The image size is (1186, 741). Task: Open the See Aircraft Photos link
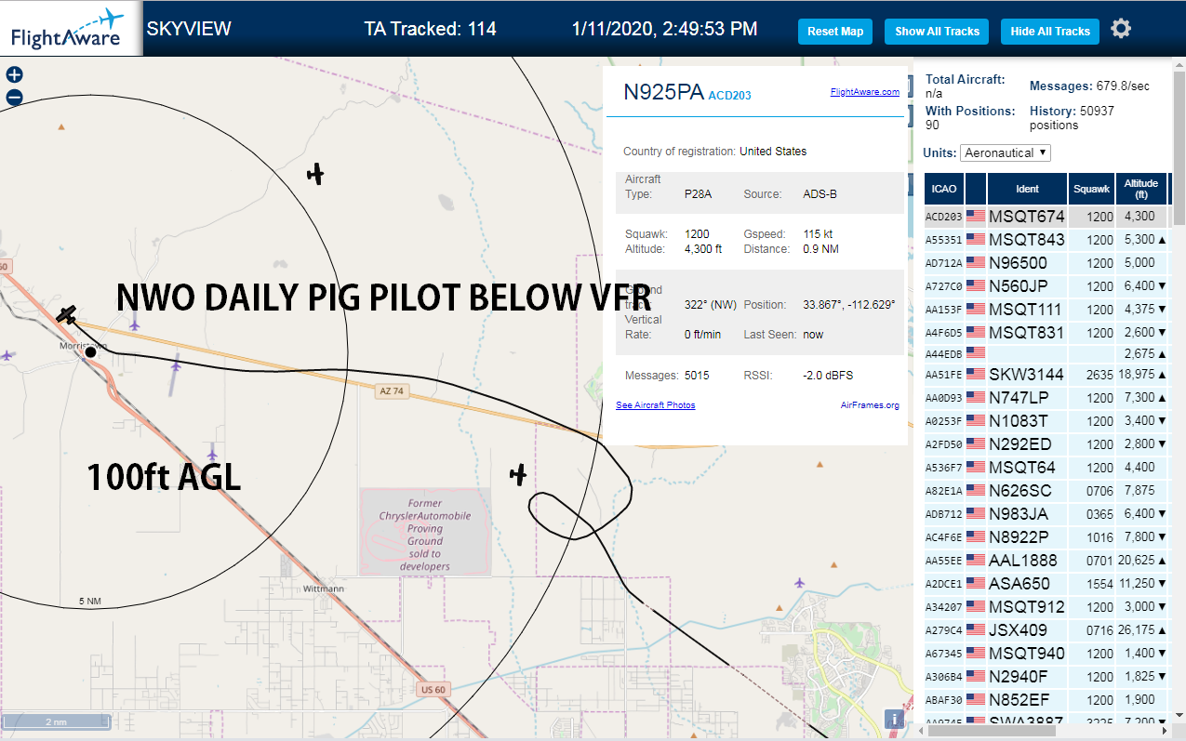point(656,405)
